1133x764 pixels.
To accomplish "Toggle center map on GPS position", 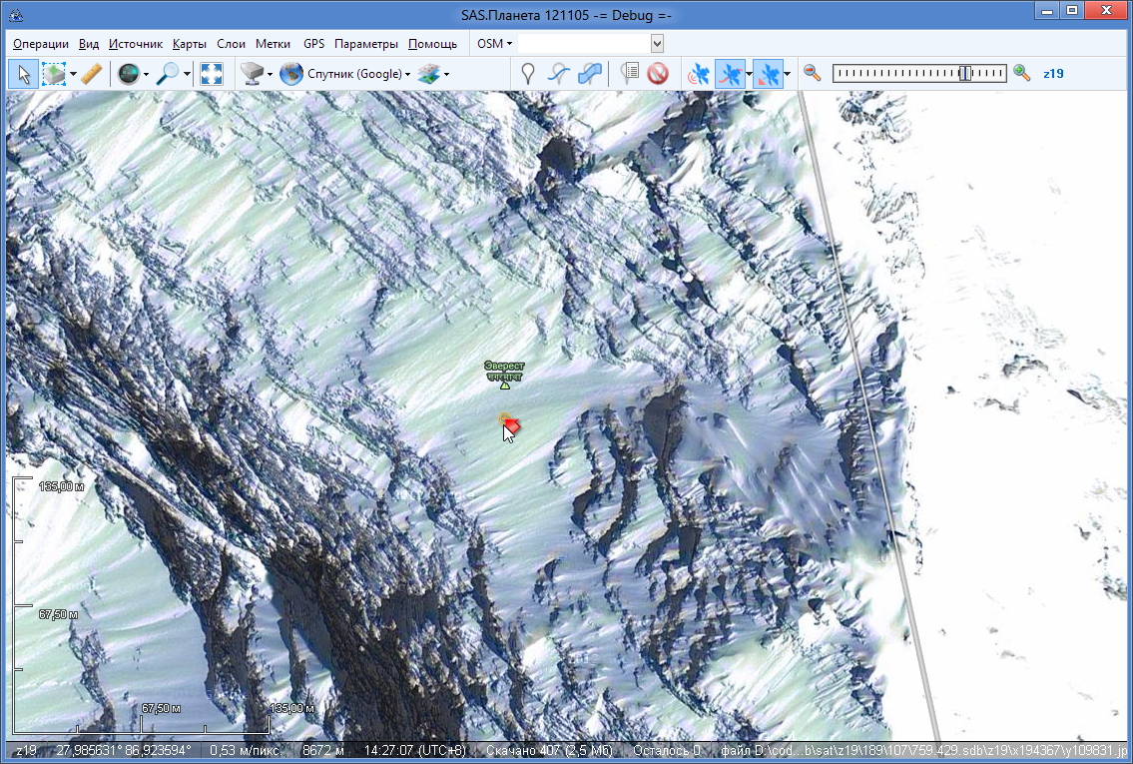I will [x=768, y=73].
